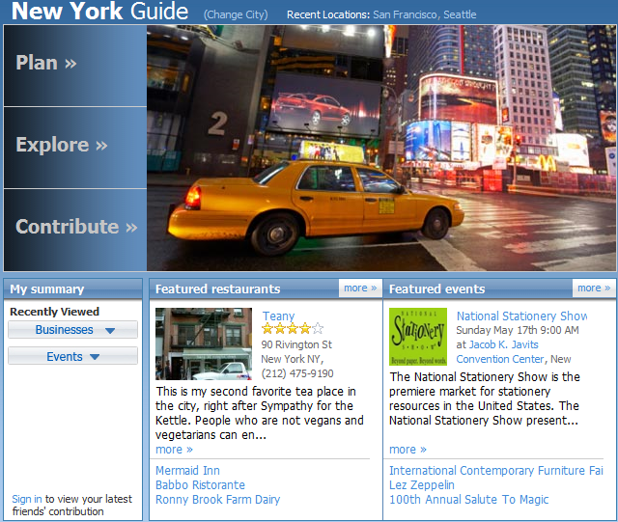
Task: Click the Teany phone number (212) 475-9190
Action: click(x=297, y=373)
